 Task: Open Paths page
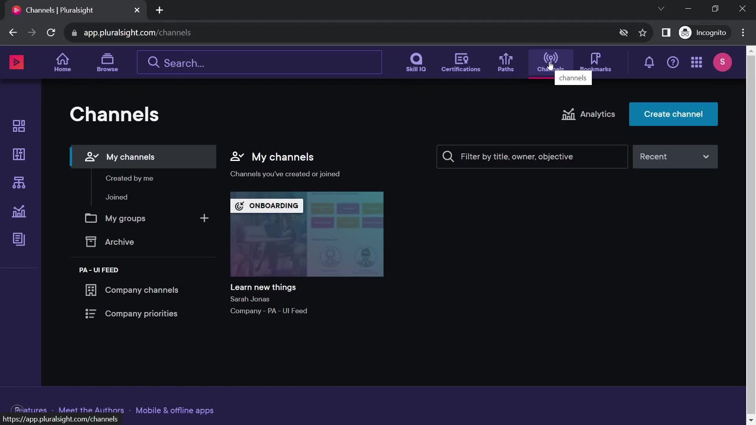(x=506, y=62)
